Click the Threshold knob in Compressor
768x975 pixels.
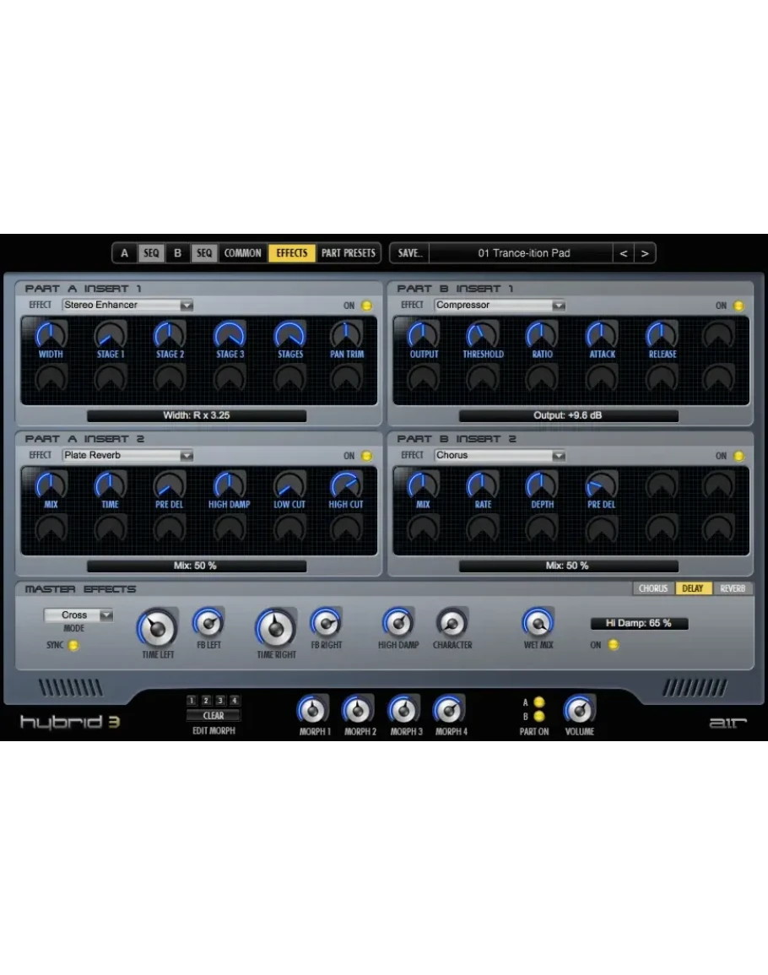[x=482, y=335]
